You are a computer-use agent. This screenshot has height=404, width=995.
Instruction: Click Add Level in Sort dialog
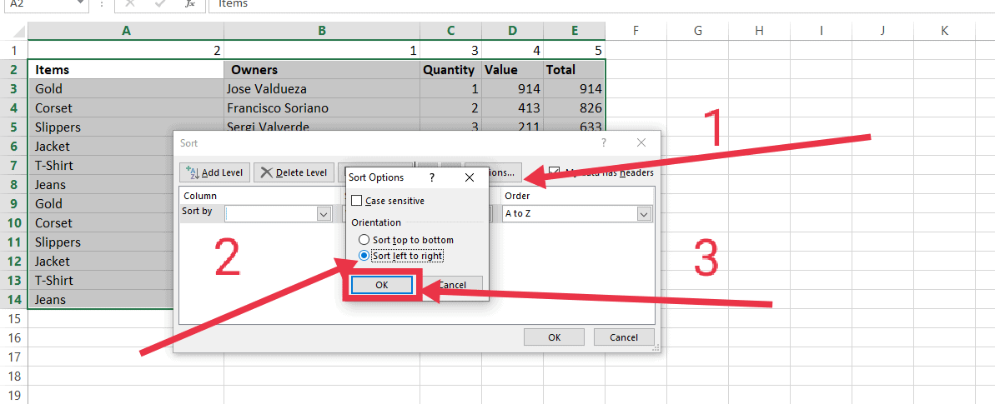tap(215, 172)
